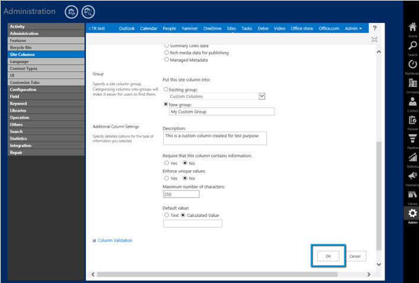Open the Marketing megaphone icon

click(412, 176)
